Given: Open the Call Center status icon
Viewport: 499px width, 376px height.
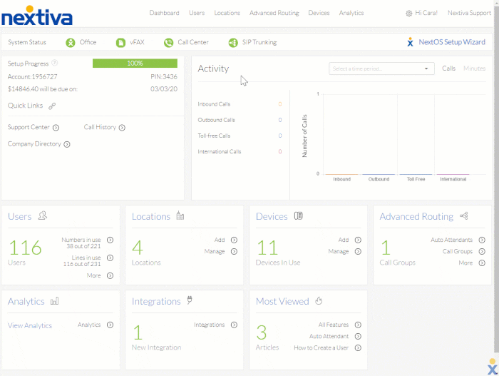Looking at the screenshot, I should pos(168,43).
